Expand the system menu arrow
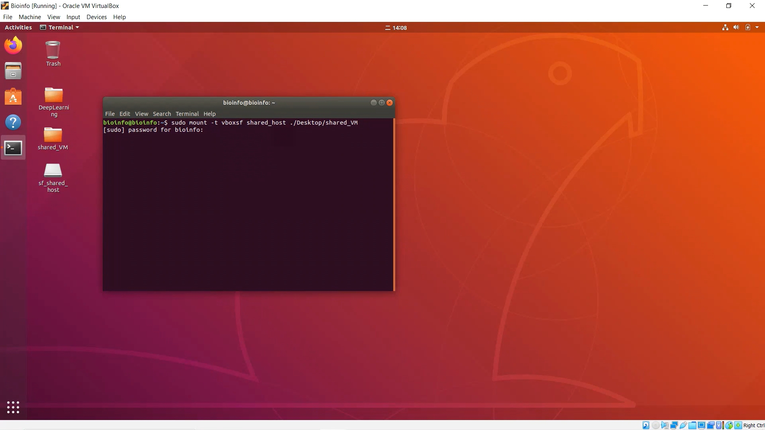This screenshot has width=765, height=430. pyautogui.click(x=757, y=27)
